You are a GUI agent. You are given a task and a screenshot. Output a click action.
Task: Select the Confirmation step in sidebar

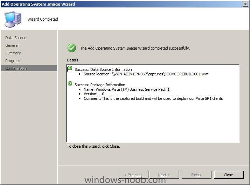[x=29, y=68]
